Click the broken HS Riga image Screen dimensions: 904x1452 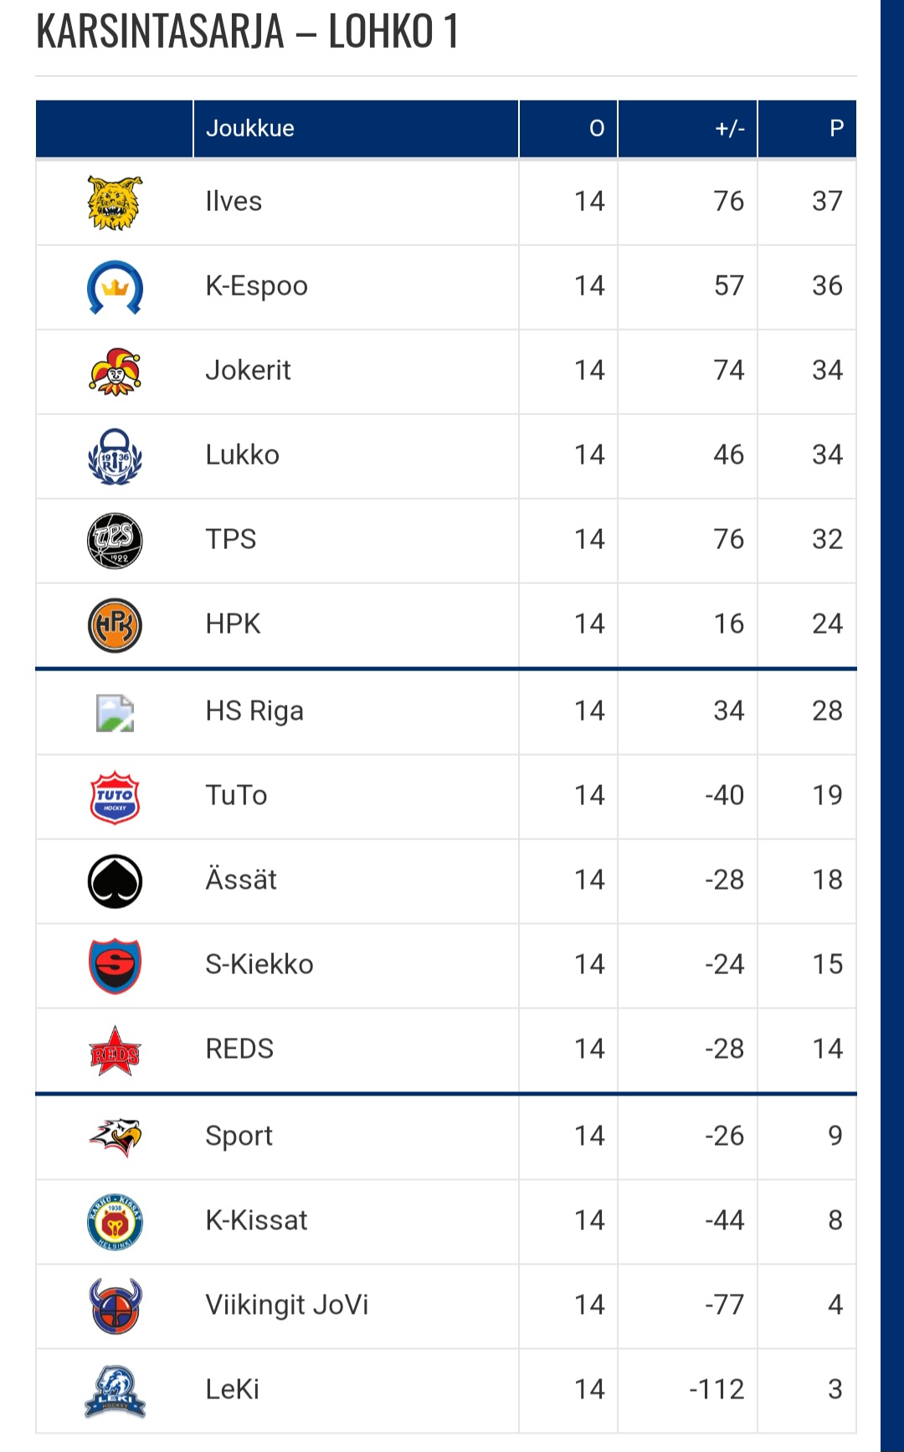115,713
